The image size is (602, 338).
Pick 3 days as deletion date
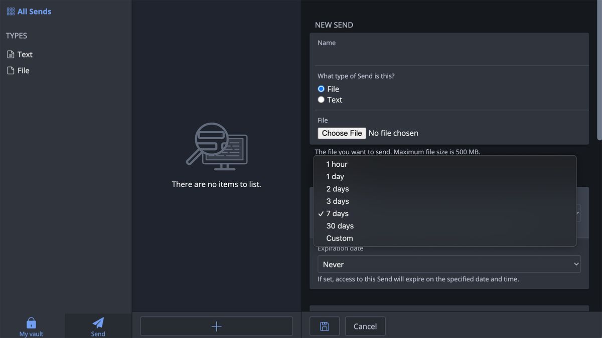[338, 201]
